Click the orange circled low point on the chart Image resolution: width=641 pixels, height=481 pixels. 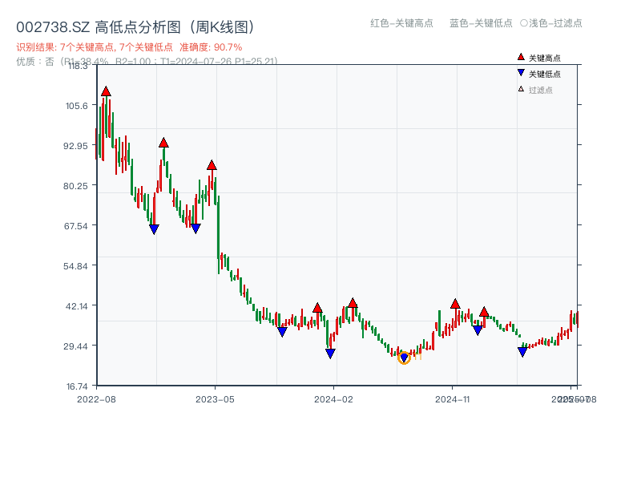[405, 358]
